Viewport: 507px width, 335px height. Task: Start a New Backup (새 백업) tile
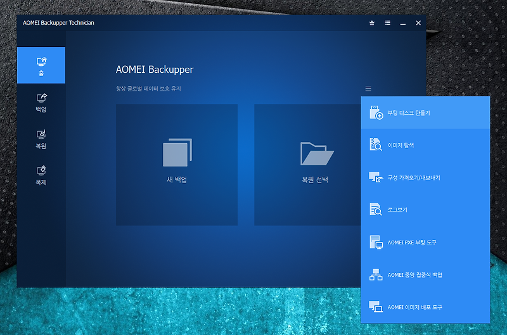coord(177,165)
